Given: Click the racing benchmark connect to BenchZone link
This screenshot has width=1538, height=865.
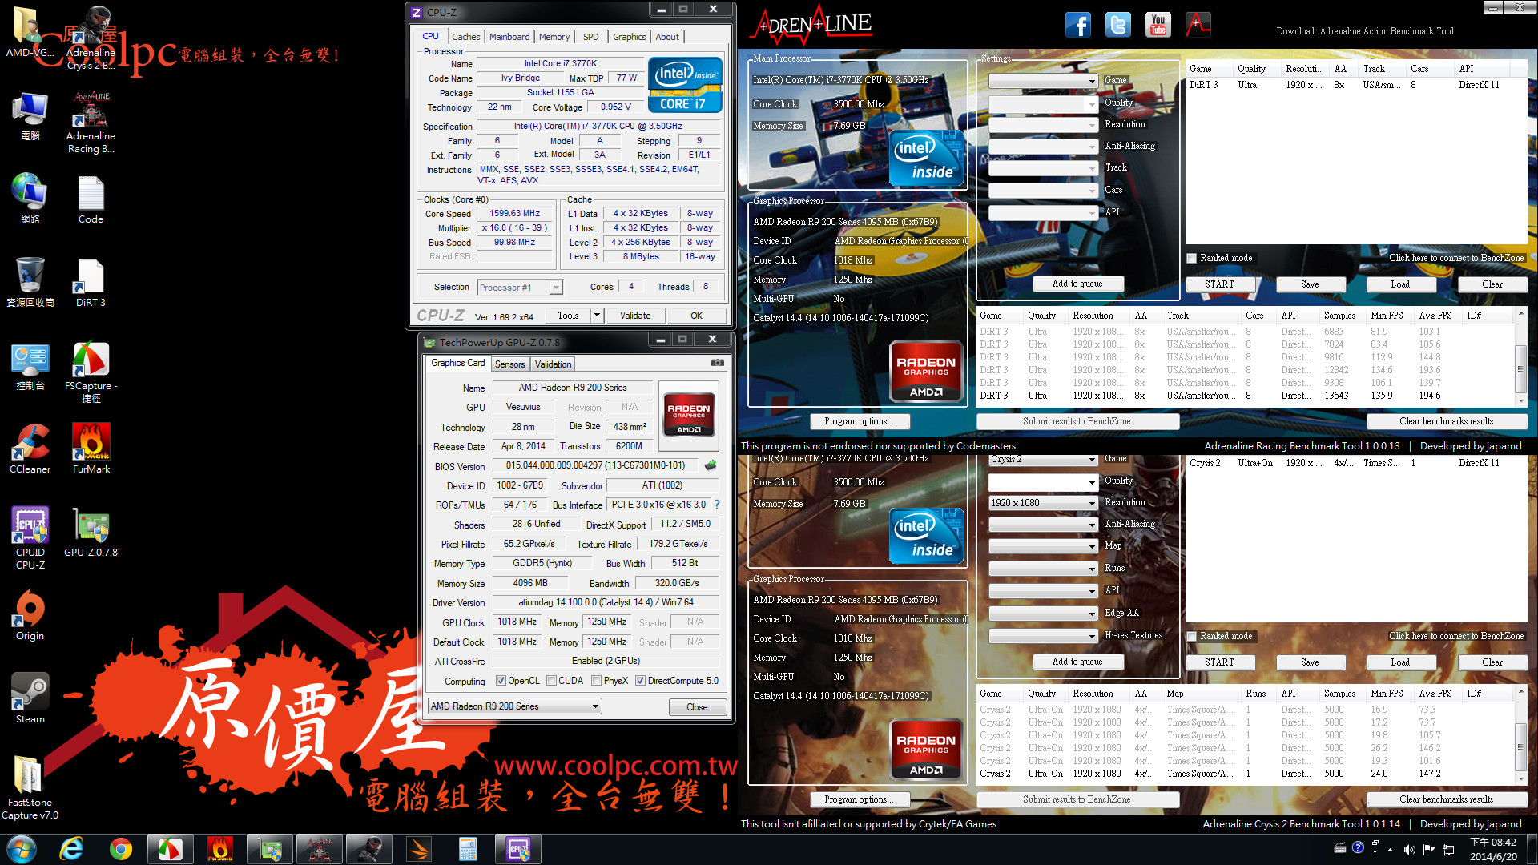Looking at the screenshot, I should 1456,258.
